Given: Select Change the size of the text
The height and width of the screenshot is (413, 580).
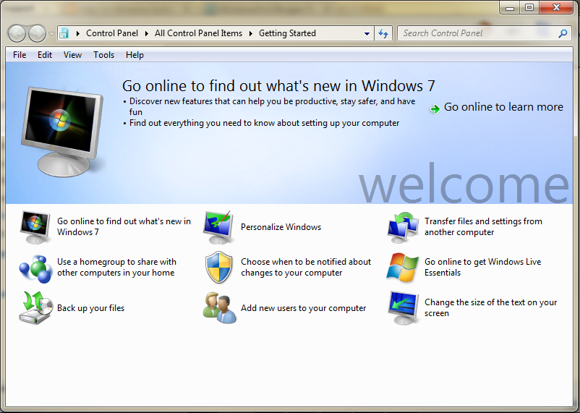Looking at the screenshot, I should pyautogui.click(x=490, y=307).
